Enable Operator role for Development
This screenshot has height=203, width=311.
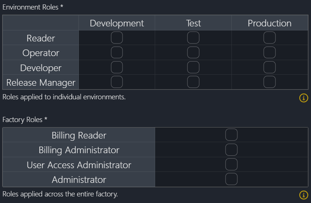[x=117, y=53]
